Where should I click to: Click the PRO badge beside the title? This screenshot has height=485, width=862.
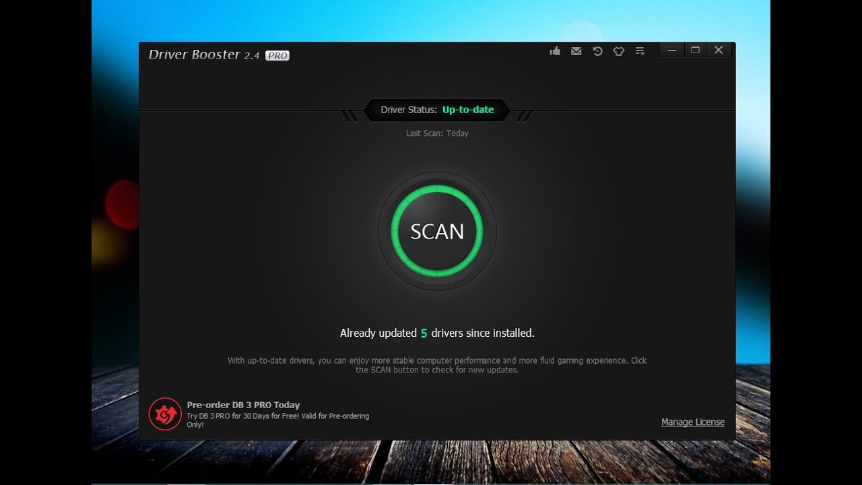pyautogui.click(x=277, y=56)
